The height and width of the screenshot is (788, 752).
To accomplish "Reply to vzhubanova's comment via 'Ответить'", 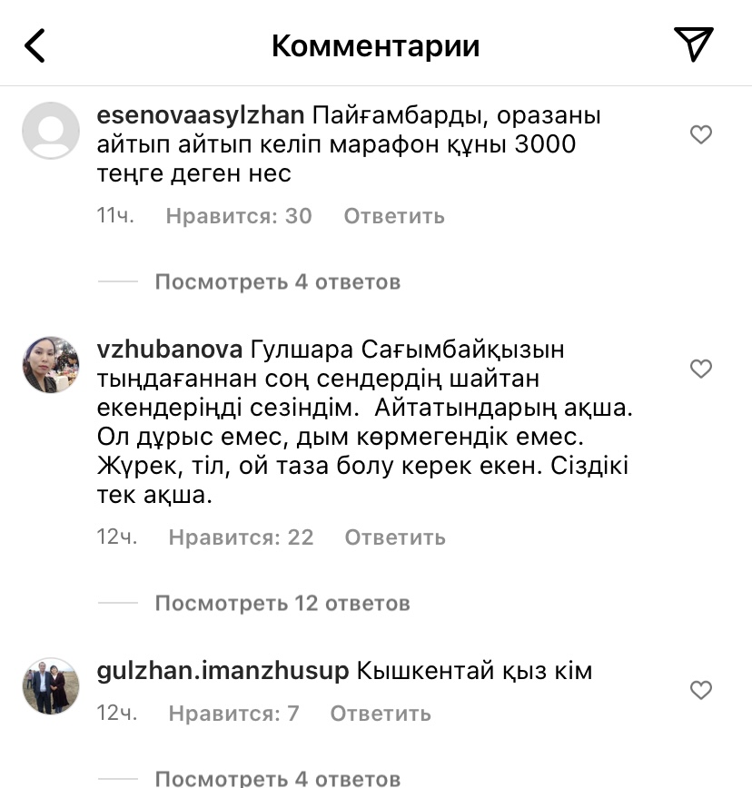I will pyautogui.click(x=395, y=537).
